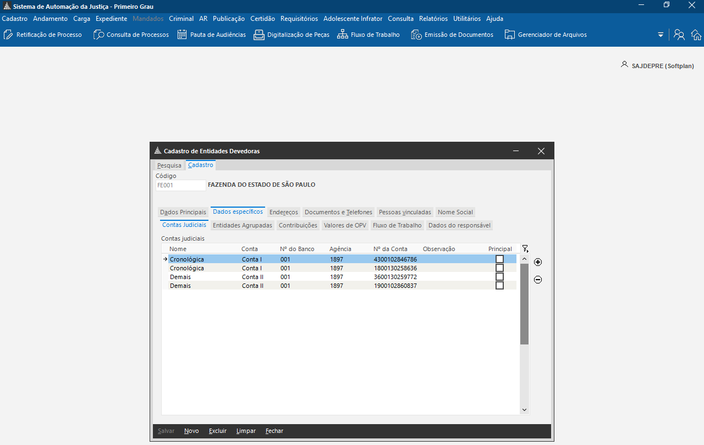
Task: Add a new judicial account with plus icon
Action: (538, 262)
